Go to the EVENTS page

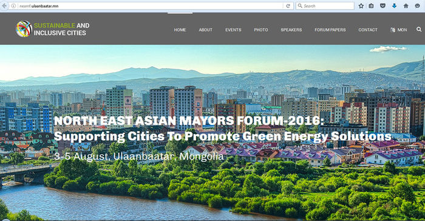(x=233, y=30)
